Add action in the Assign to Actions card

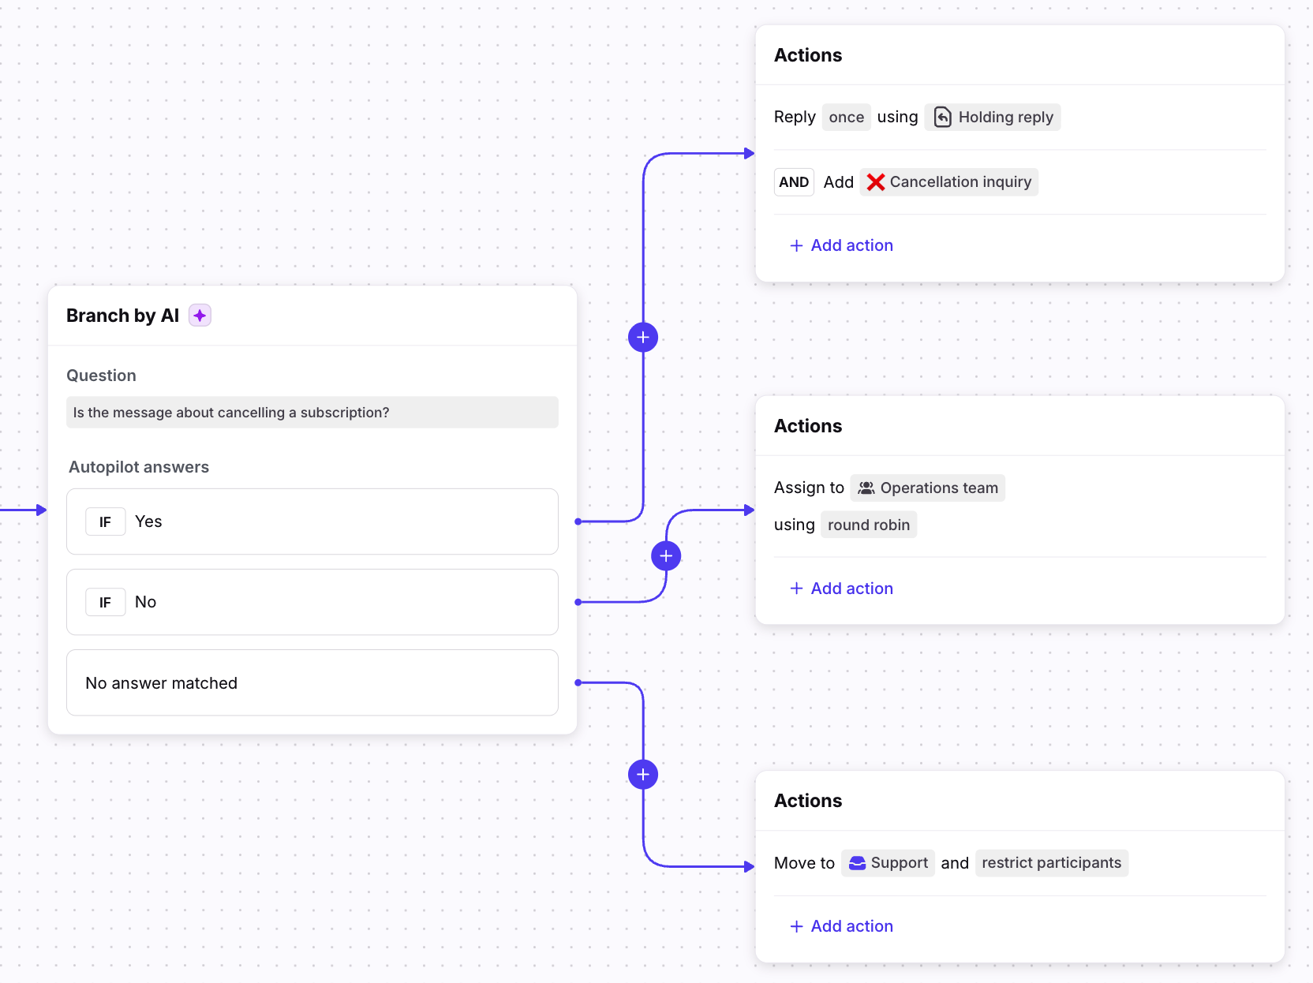tap(841, 589)
